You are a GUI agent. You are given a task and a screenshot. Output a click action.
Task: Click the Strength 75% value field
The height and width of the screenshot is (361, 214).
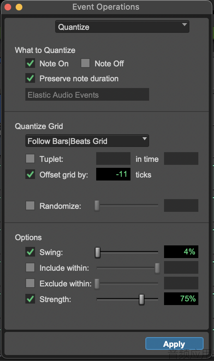point(181,299)
